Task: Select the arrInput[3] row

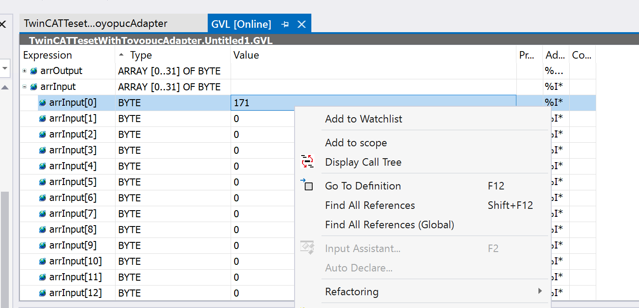Action: [73, 150]
